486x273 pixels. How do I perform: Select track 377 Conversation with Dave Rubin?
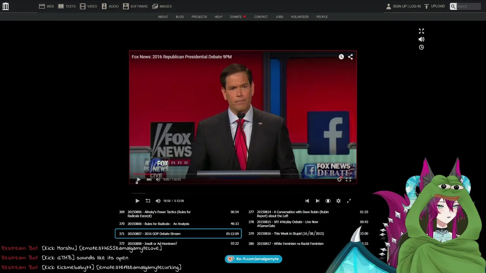click(308, 214)
